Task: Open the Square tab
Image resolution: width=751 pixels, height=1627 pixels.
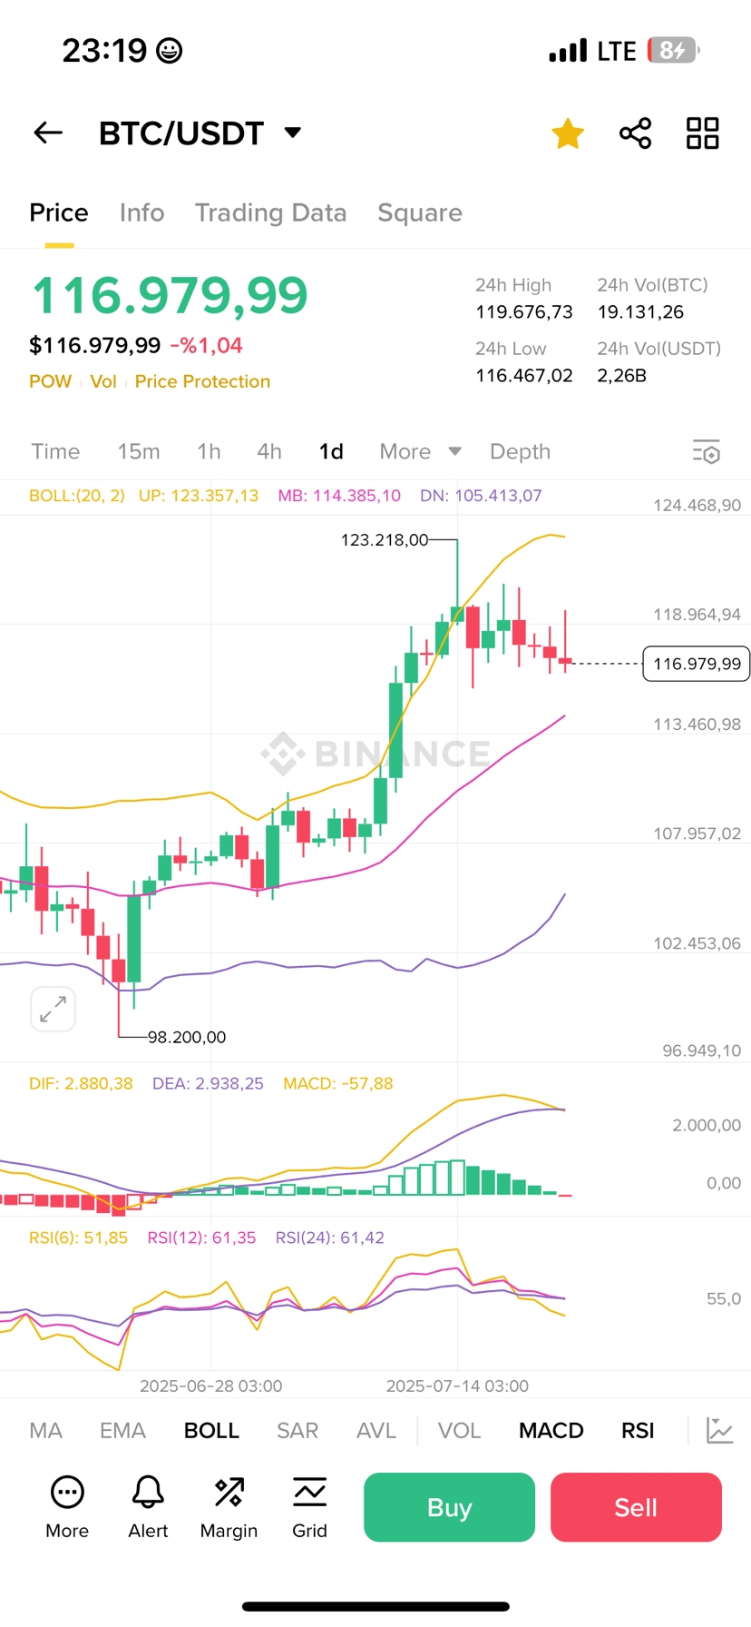Action: click(x=420, y=212)
